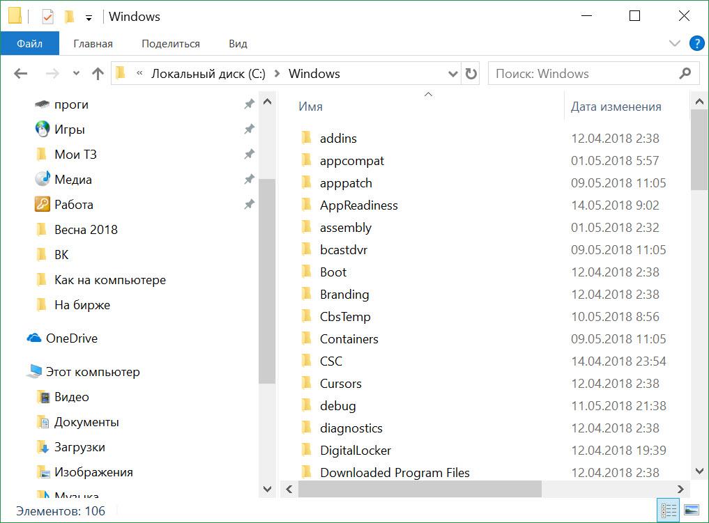The width and height of the screenshot is (709, 523).
Task: Select the Downloaded Program Files folder
Action: coord(394,472)
